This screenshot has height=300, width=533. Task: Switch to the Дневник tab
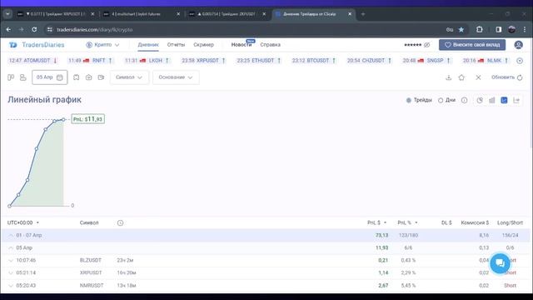(x=148, y=45)
